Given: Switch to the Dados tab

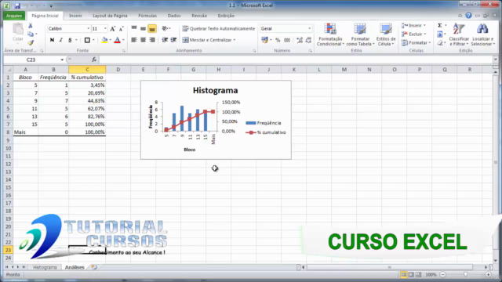Looking at the screenshot, I should coord(174,16).
